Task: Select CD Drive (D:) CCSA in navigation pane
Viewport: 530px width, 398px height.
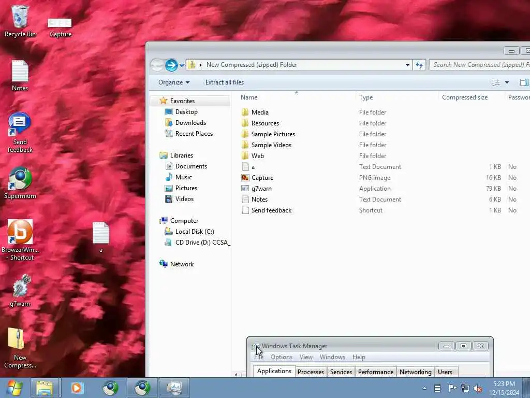Action: [x=202, y=243]
